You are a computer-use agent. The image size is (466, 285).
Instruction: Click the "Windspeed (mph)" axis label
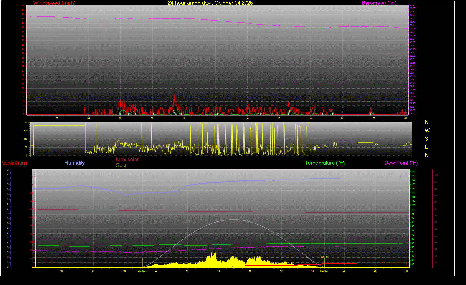click(54, 3)
